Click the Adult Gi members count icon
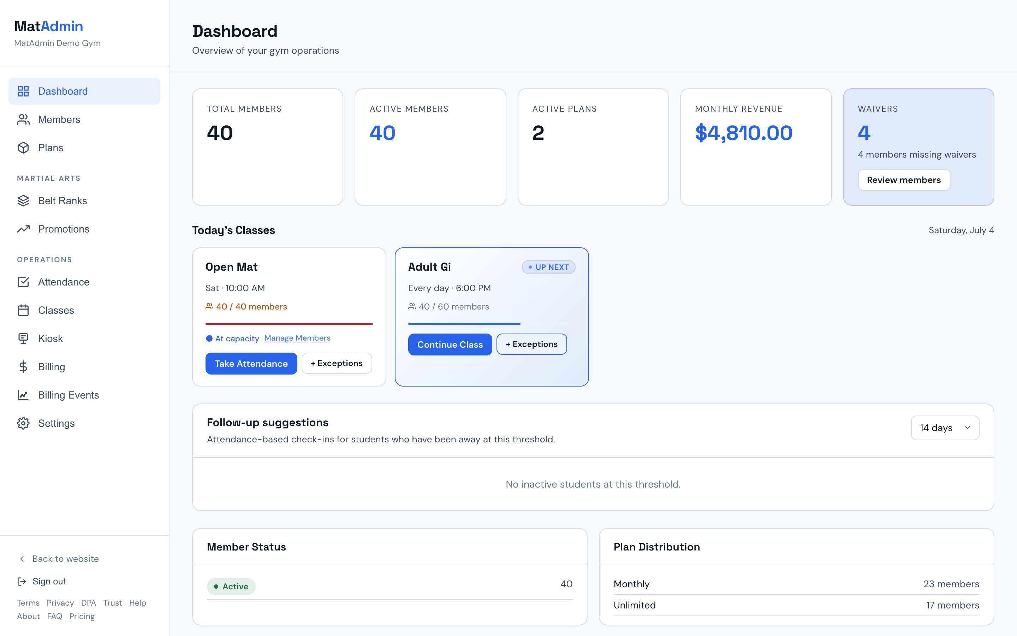This screenshot has width=1017, height=636. pos(412,306)
